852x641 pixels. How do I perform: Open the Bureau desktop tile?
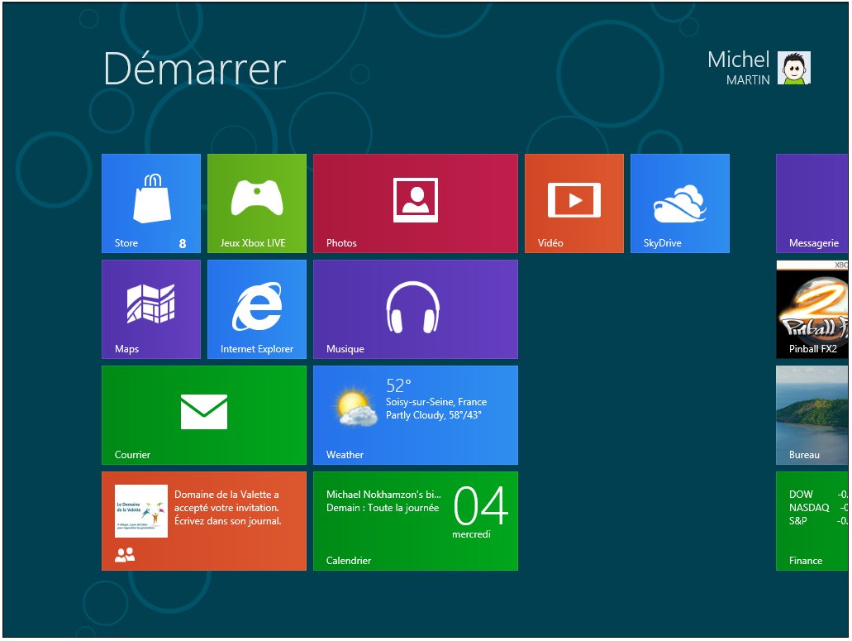coord(812,415)
